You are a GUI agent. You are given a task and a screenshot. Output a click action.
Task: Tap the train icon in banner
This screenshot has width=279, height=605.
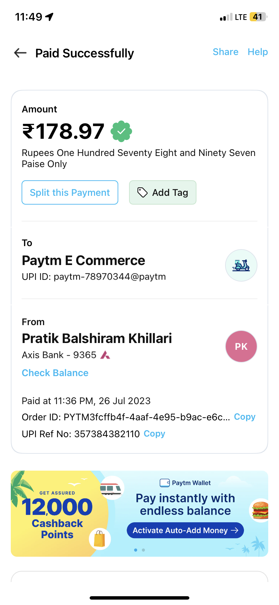[111, 488]
